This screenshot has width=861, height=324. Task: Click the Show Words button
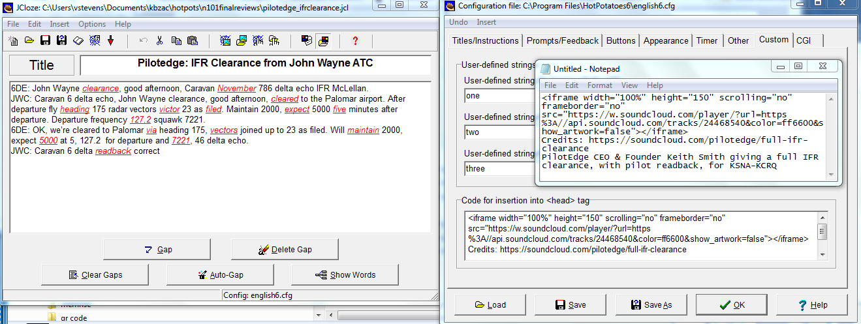345,275
